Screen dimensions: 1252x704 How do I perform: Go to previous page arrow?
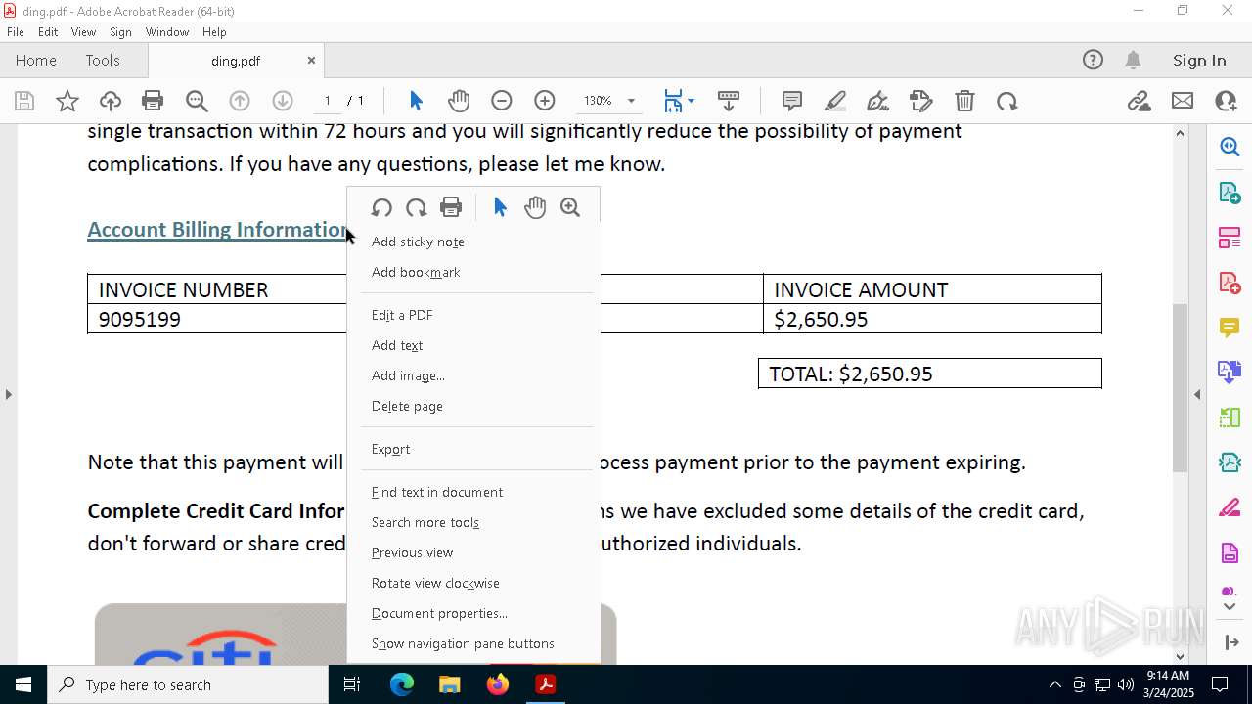240,101
